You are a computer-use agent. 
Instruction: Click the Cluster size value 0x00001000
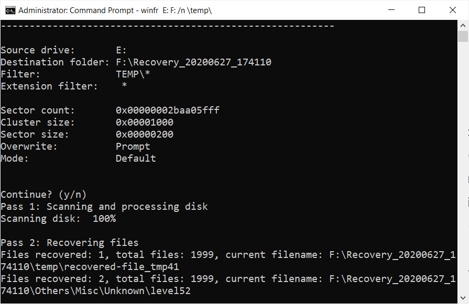tap(144, 122)
